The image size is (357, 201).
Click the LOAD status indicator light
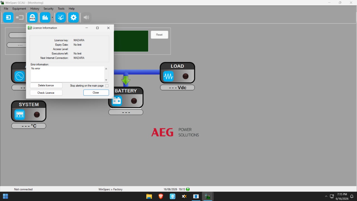pyautogui.click(x=185, y=76)
